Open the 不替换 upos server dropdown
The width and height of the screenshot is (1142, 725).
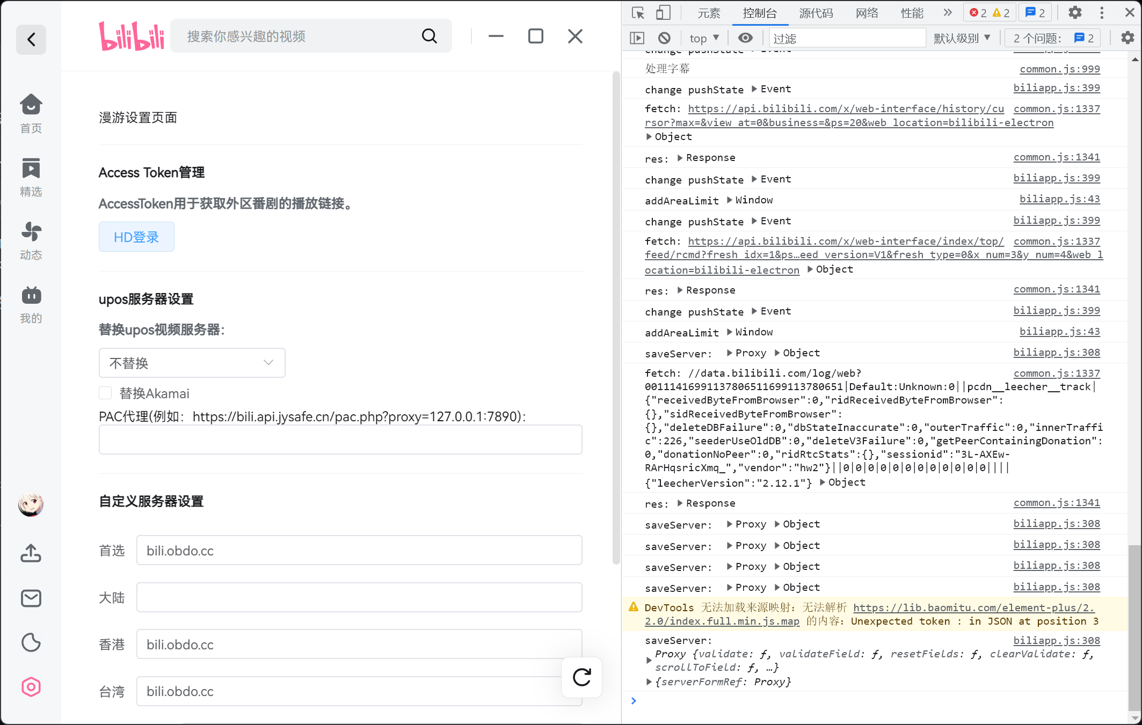(x=192, y=363)
